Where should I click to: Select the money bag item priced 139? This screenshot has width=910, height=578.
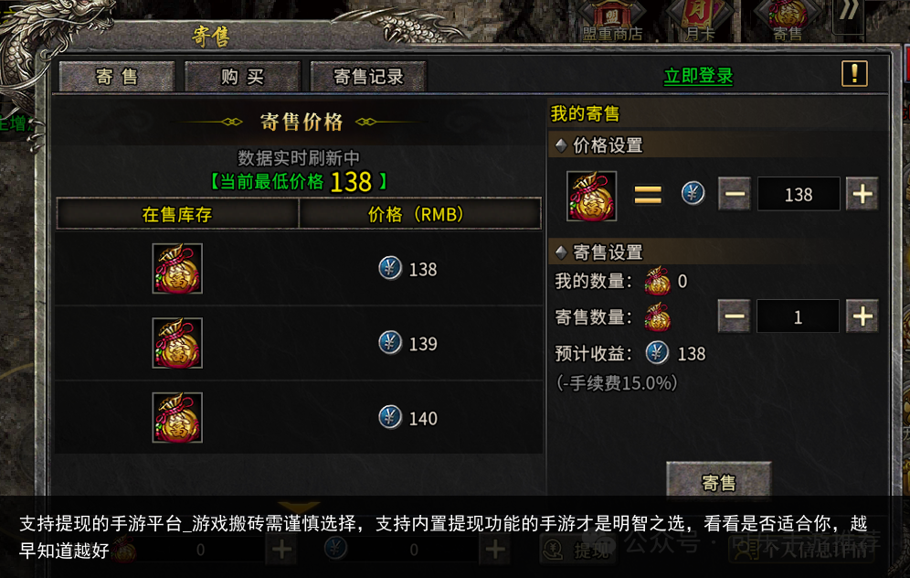177,343
